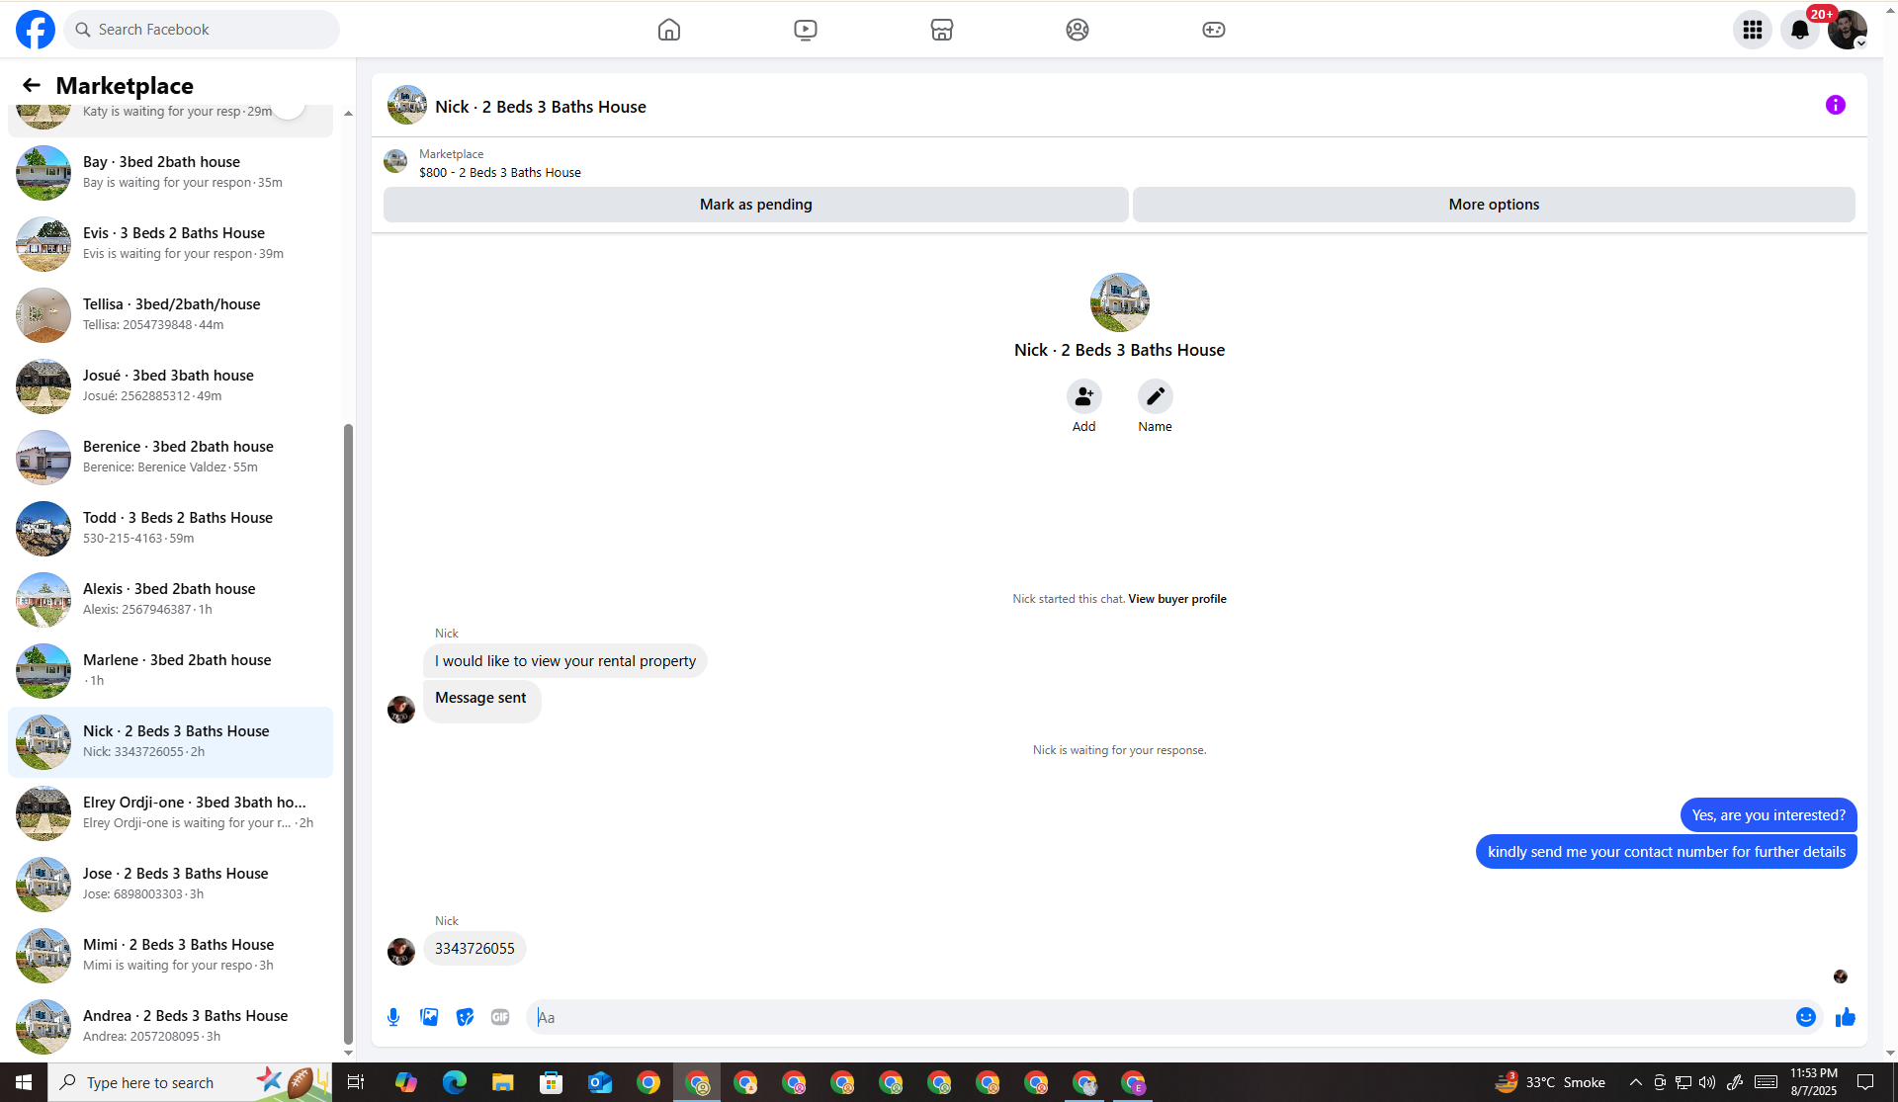Open the GIF picker
The image size is (1898, 1102).
pyautogui.click(x=500, y=1017)
